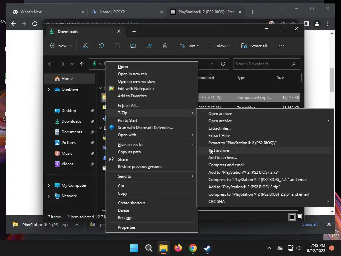Click the Copy icon in Explorer toolbar
341x256 pixels.
101,46
